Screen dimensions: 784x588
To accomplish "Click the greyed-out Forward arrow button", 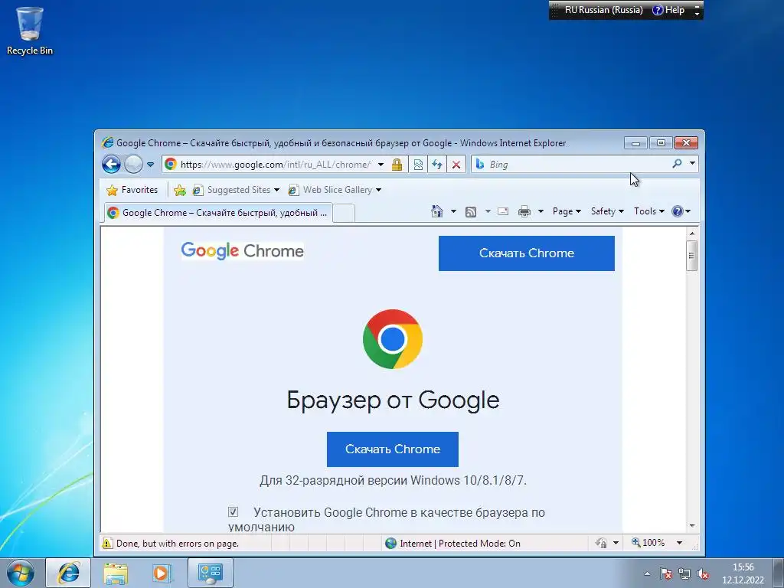I will click(133, 164).
